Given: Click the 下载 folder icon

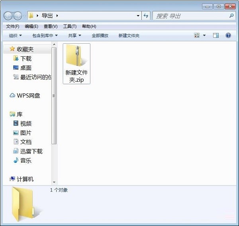Looking at the screenshot, I should (16, 58).
